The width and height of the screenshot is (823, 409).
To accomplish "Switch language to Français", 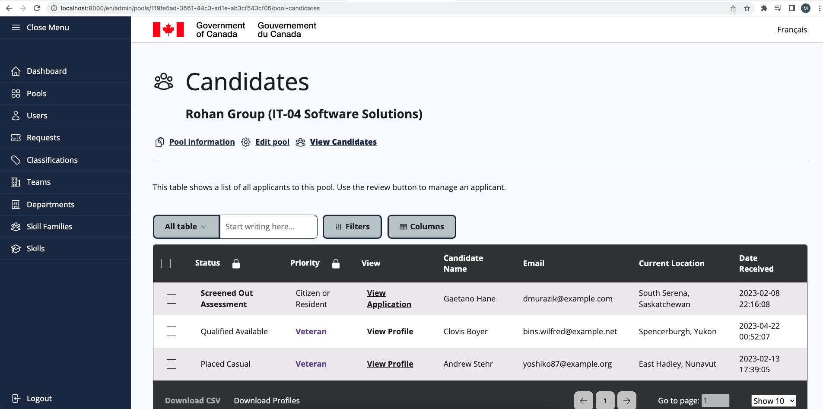I will (x=792, y=29).
